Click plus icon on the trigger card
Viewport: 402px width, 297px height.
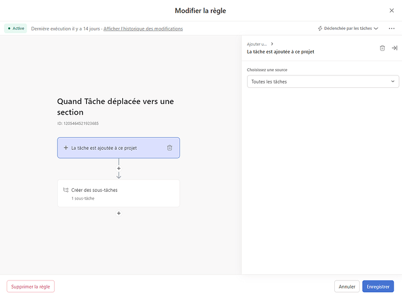pos(66,148)
